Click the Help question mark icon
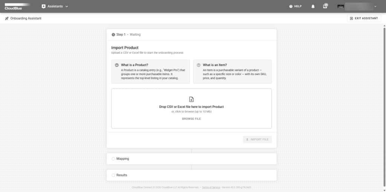 tap(291, 6)
